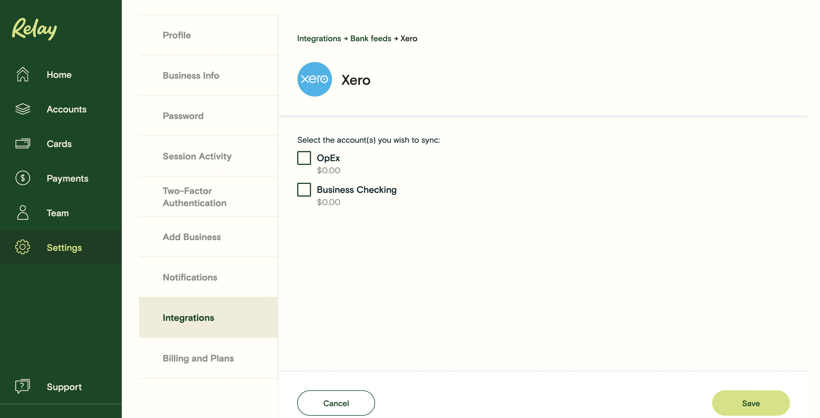Open the Business Info settings tab
This screenshot has height=418, width=820.
coord(208,76)
